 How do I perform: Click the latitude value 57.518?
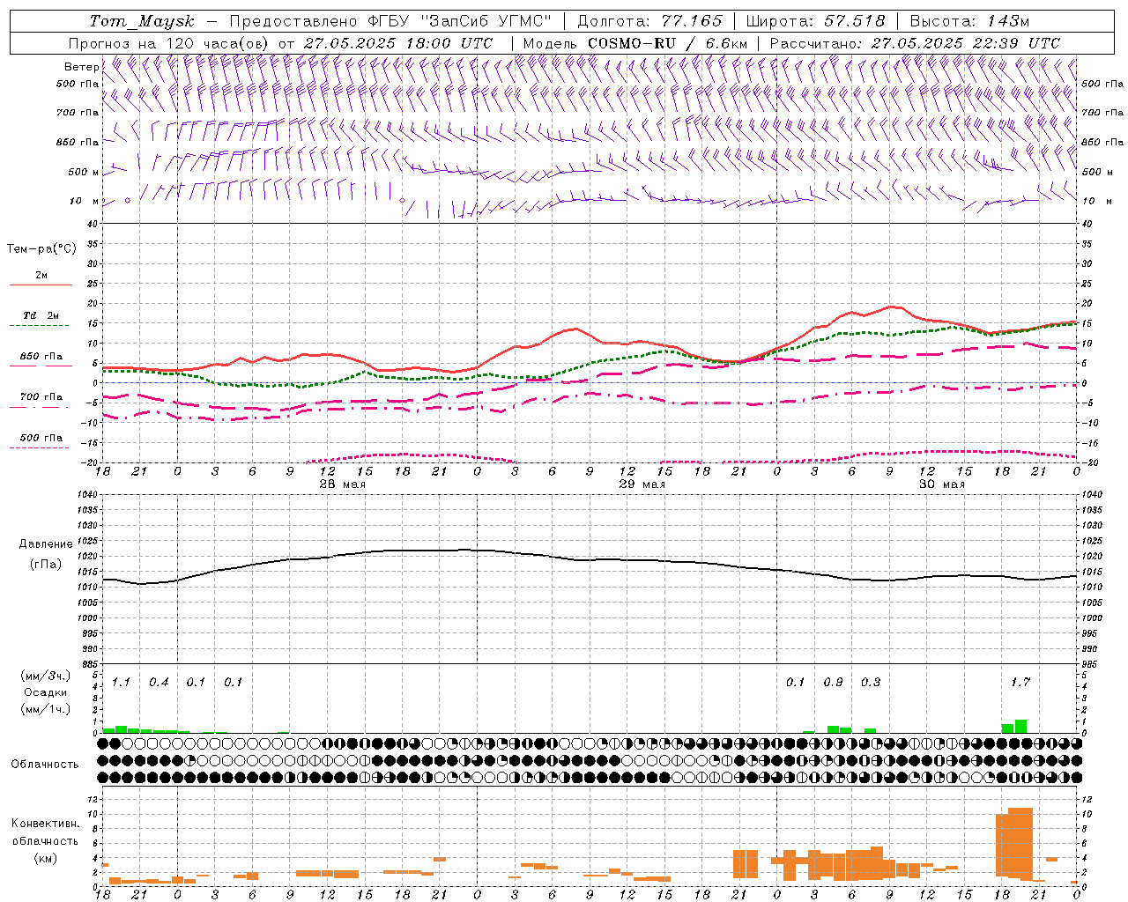coord(854,21)
